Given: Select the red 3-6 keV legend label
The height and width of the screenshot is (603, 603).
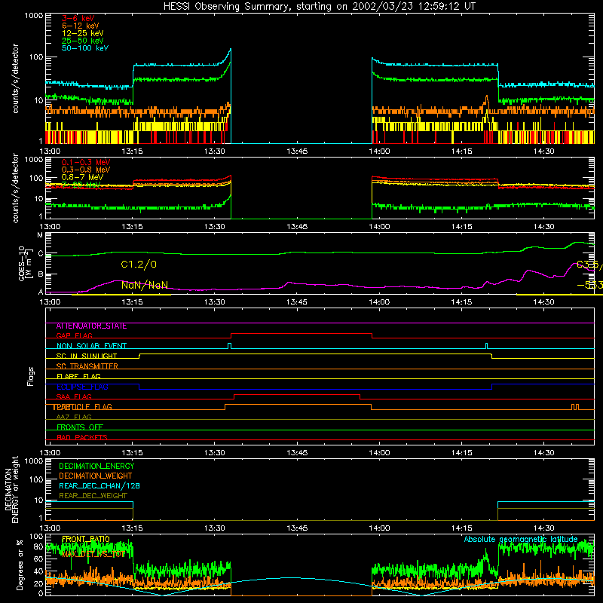Looking at the screenshot, I should (78, 18).
